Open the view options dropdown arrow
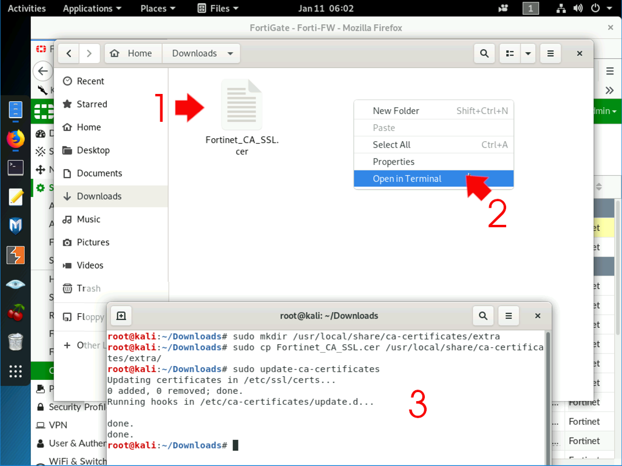622x466 pixels. [x=527, y=53]
